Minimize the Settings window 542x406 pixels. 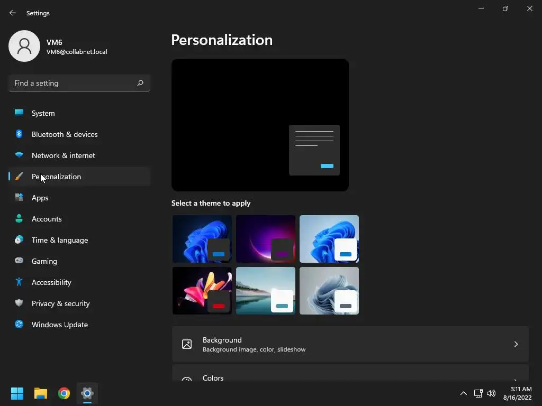pos(481,8)
